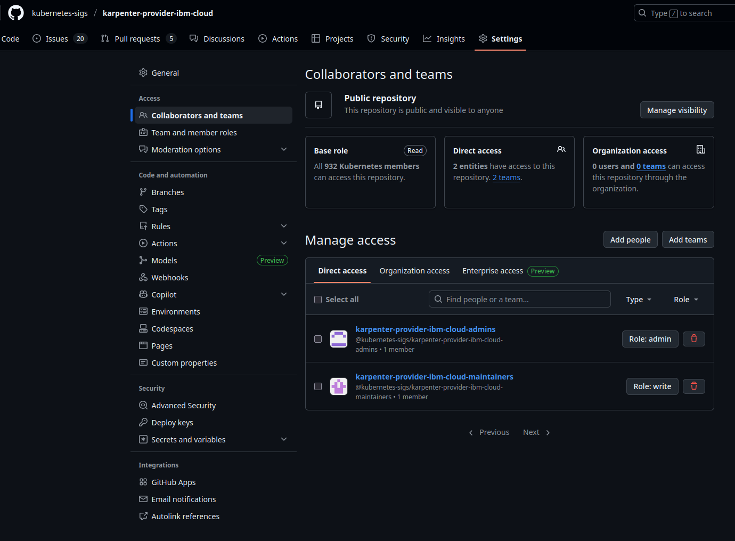Change role via the Role: admin dropdown
Image resolution: width=735 pixels, height=541 pixels.
(x=650, y=339)
